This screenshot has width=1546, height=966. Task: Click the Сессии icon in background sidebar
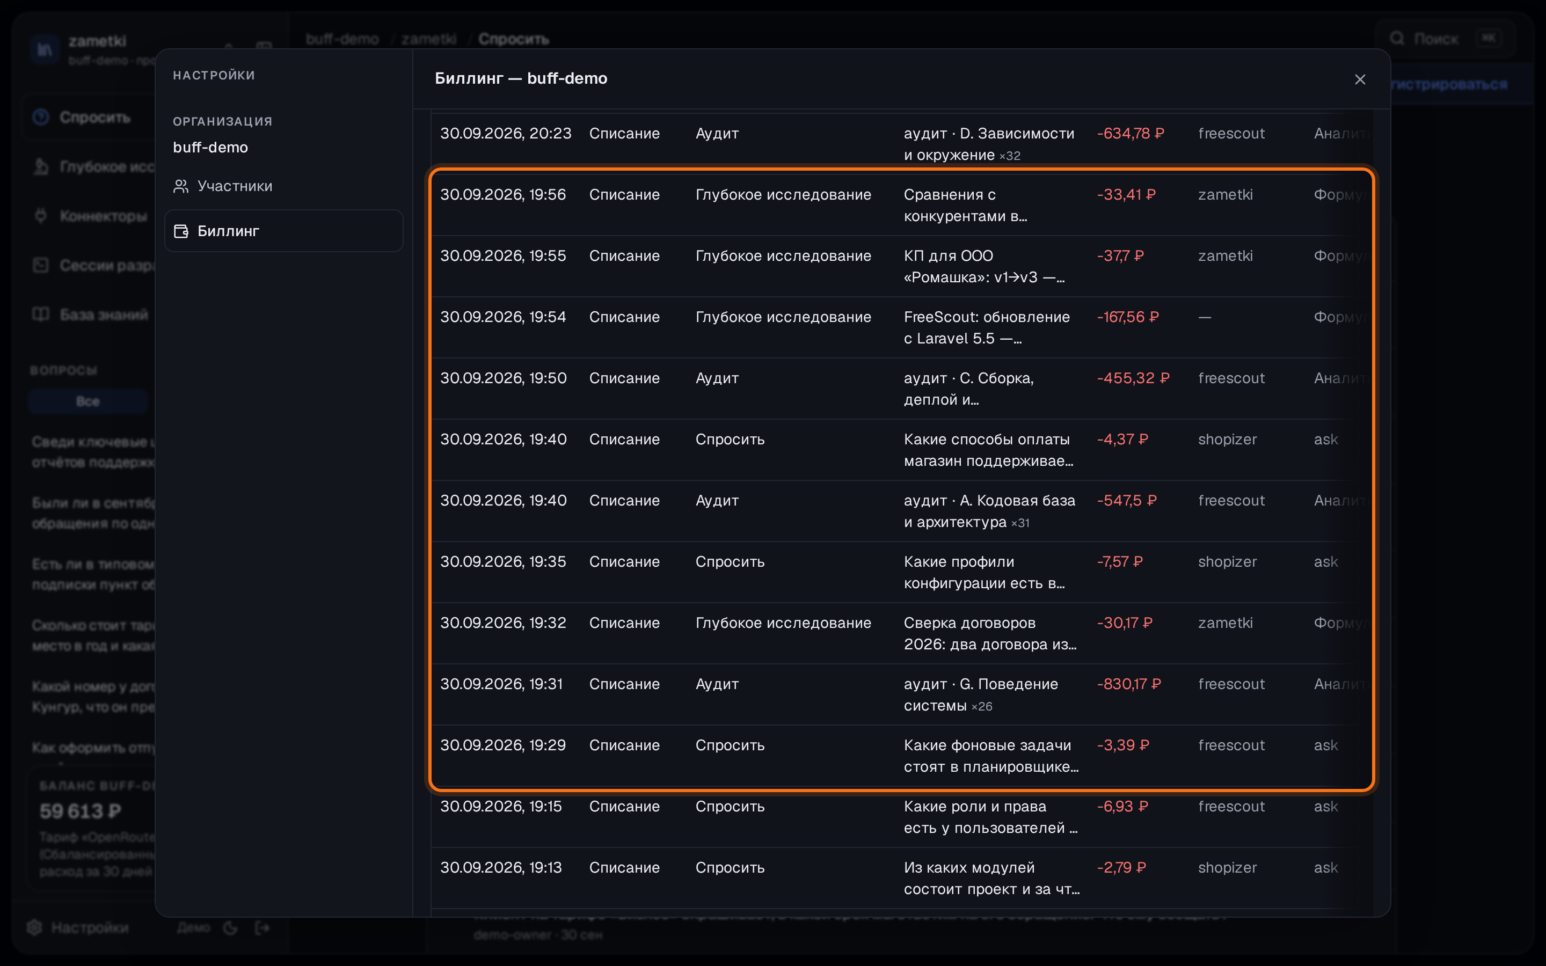tap(41, 265)
